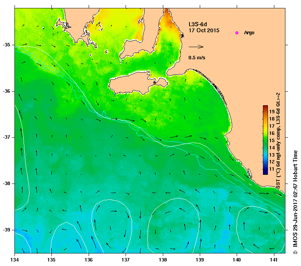The image size is (301, 266).
Task: Click the colorbar value '15'
Action: 272,141
